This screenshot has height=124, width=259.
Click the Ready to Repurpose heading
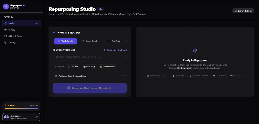point(195,60)
